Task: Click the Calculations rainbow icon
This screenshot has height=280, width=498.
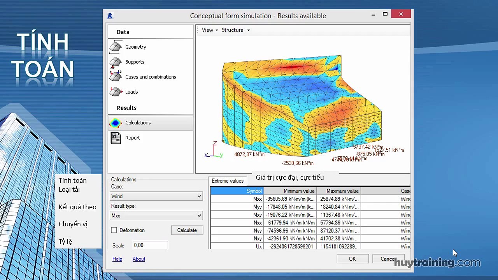Action: pos(116,123)
